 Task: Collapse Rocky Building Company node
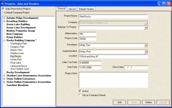(4, 40)
